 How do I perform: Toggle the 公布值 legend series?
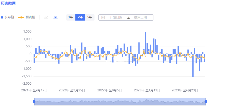[8, 17]
